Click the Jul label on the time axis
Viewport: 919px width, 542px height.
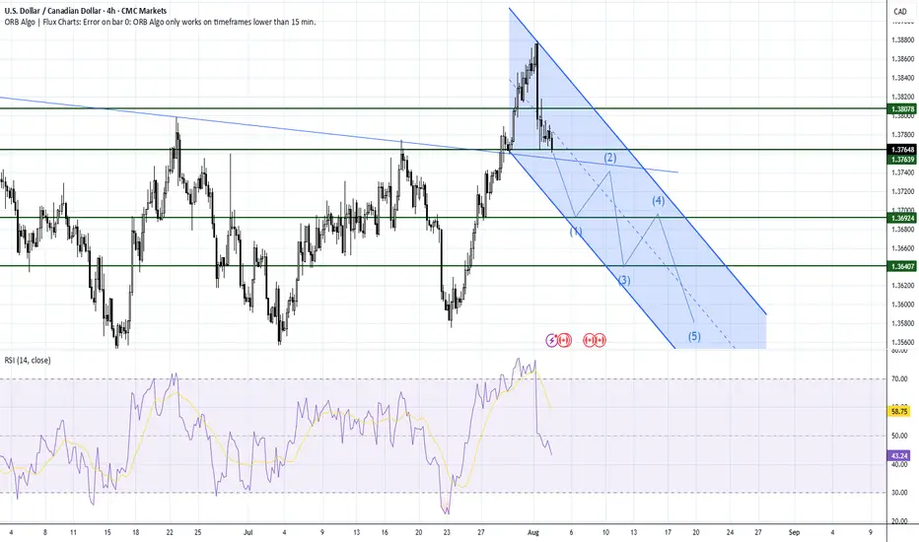pos(247,532)
